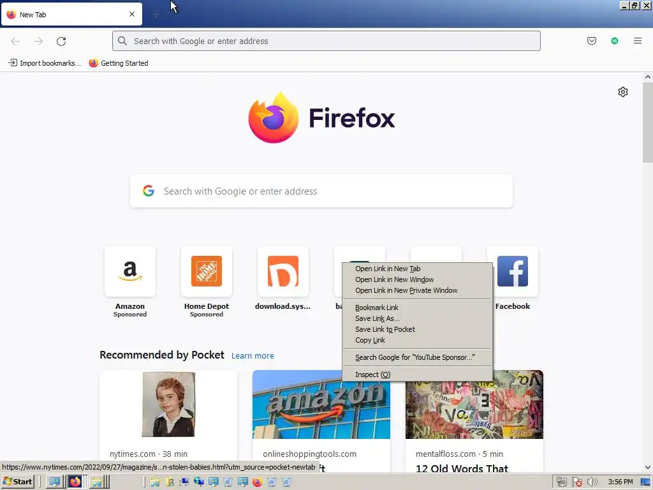This screenshot has height=490, width=653.
Task: Click the Import bookmarks toolbar item
Action: coord(45,63)
